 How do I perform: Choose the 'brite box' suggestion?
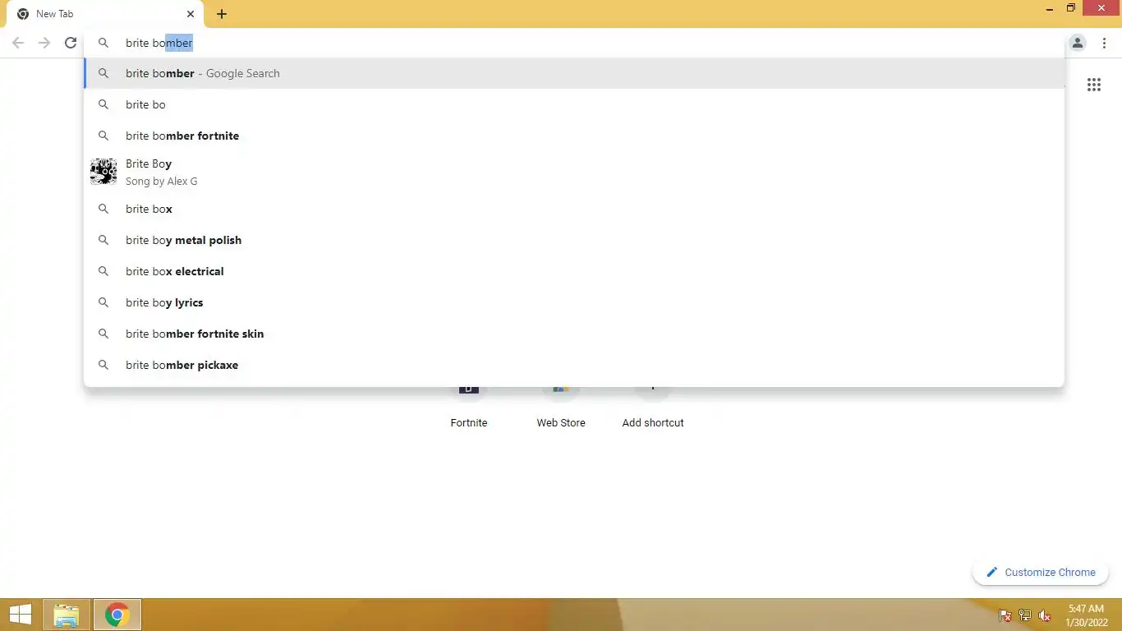[x=574, y=209]
